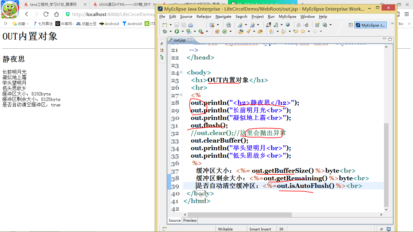Collapse the scriptlet fold marker at line 27
This screenshot has width=413, height=232.
pyautogui.click(x=181, y=95)
